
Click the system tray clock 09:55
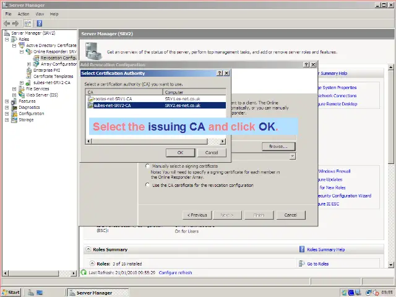(387, 293)
